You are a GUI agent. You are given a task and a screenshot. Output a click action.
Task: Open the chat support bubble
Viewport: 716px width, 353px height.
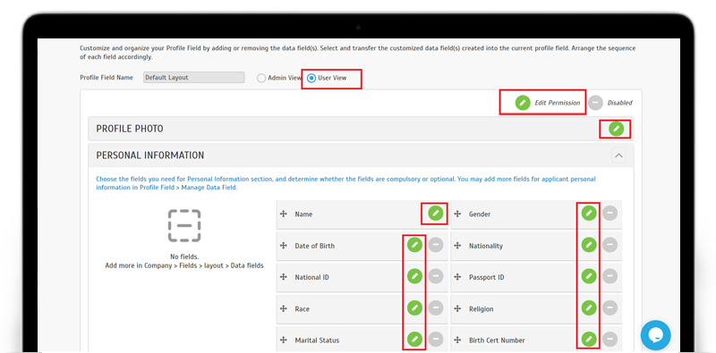coord(655,335)
